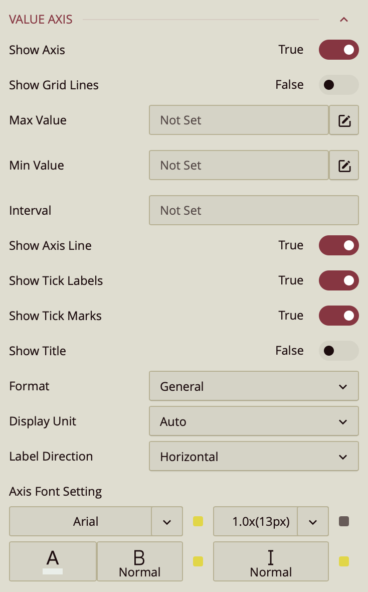Click the font color A button
The width and height of the screenshot is (368, 592).
(x=53, y=561)
